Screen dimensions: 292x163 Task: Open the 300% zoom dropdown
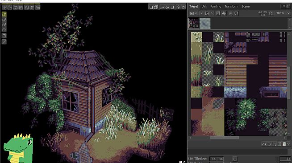282,13
